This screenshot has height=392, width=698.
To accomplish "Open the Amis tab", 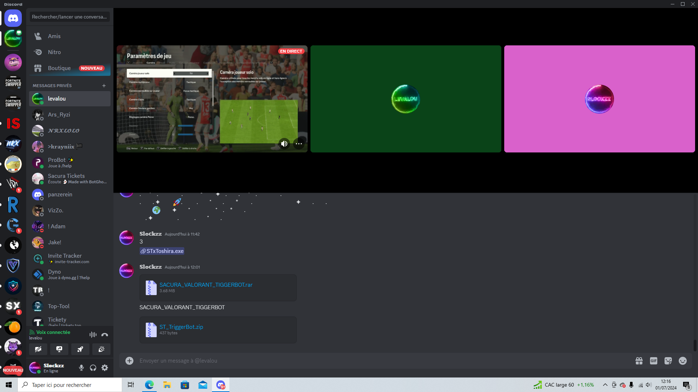I will (70, 36).
